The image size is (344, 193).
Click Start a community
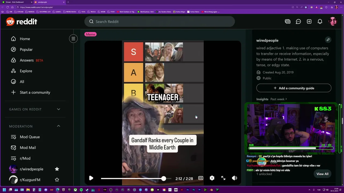tap(35, 92)
